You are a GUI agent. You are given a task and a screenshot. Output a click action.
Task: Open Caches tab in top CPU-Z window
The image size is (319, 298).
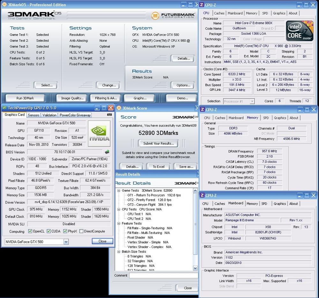[219, 13]
